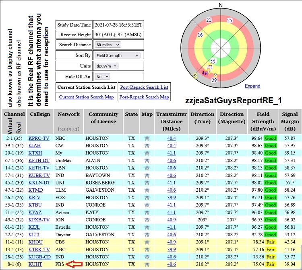Screen dimensions: 302x270
Task: Click the Good badge in the KPRC-TV row
Action: point(271,138)
